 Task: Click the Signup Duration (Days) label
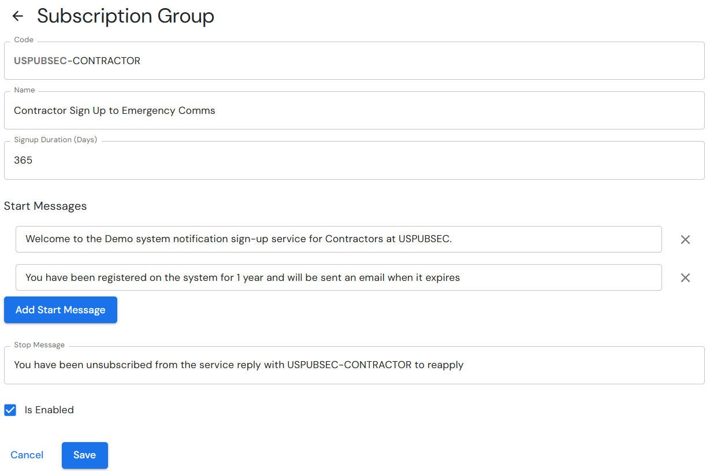click(55, 139)
